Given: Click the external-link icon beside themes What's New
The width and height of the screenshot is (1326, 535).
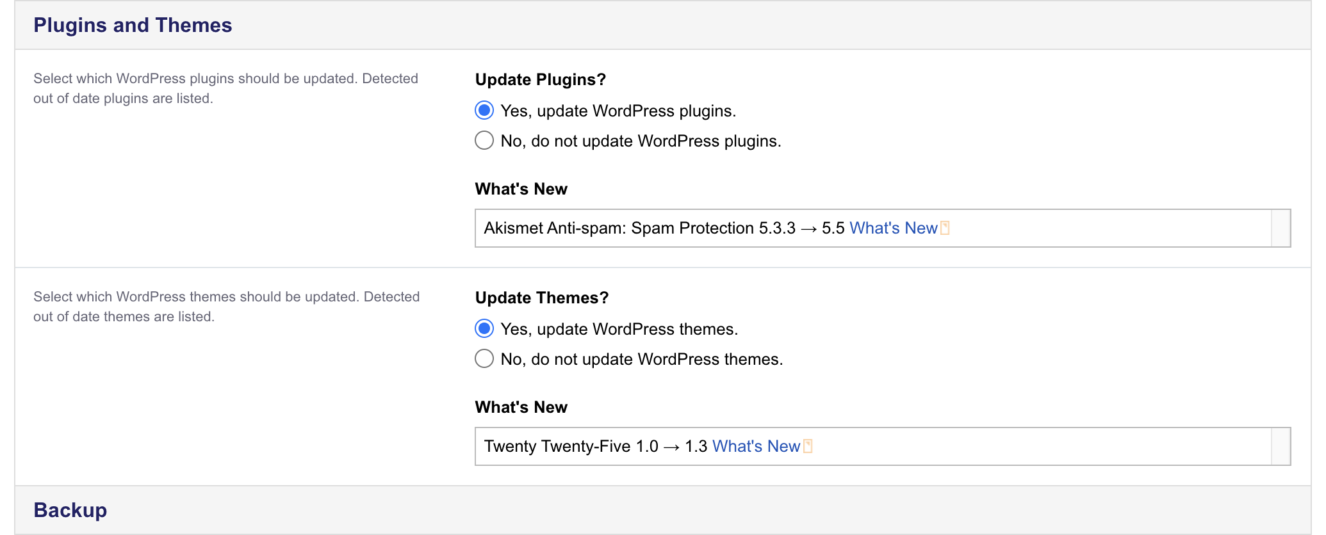Looking at the screenshot, I should (808, 446).
